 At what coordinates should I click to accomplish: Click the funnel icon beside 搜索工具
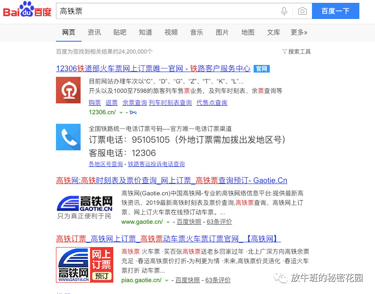click(x=284, y=52)
